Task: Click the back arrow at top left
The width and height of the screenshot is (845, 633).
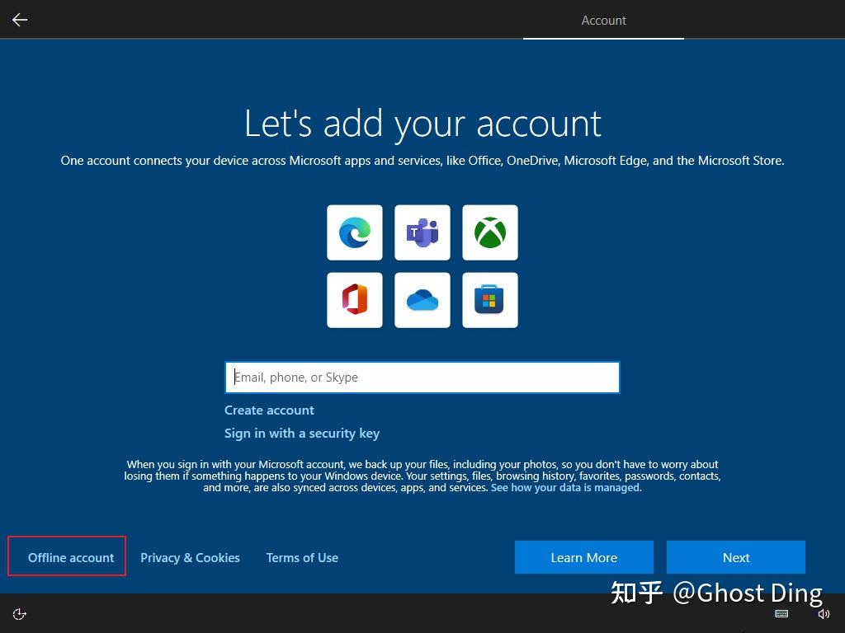Action: point(19,19)
